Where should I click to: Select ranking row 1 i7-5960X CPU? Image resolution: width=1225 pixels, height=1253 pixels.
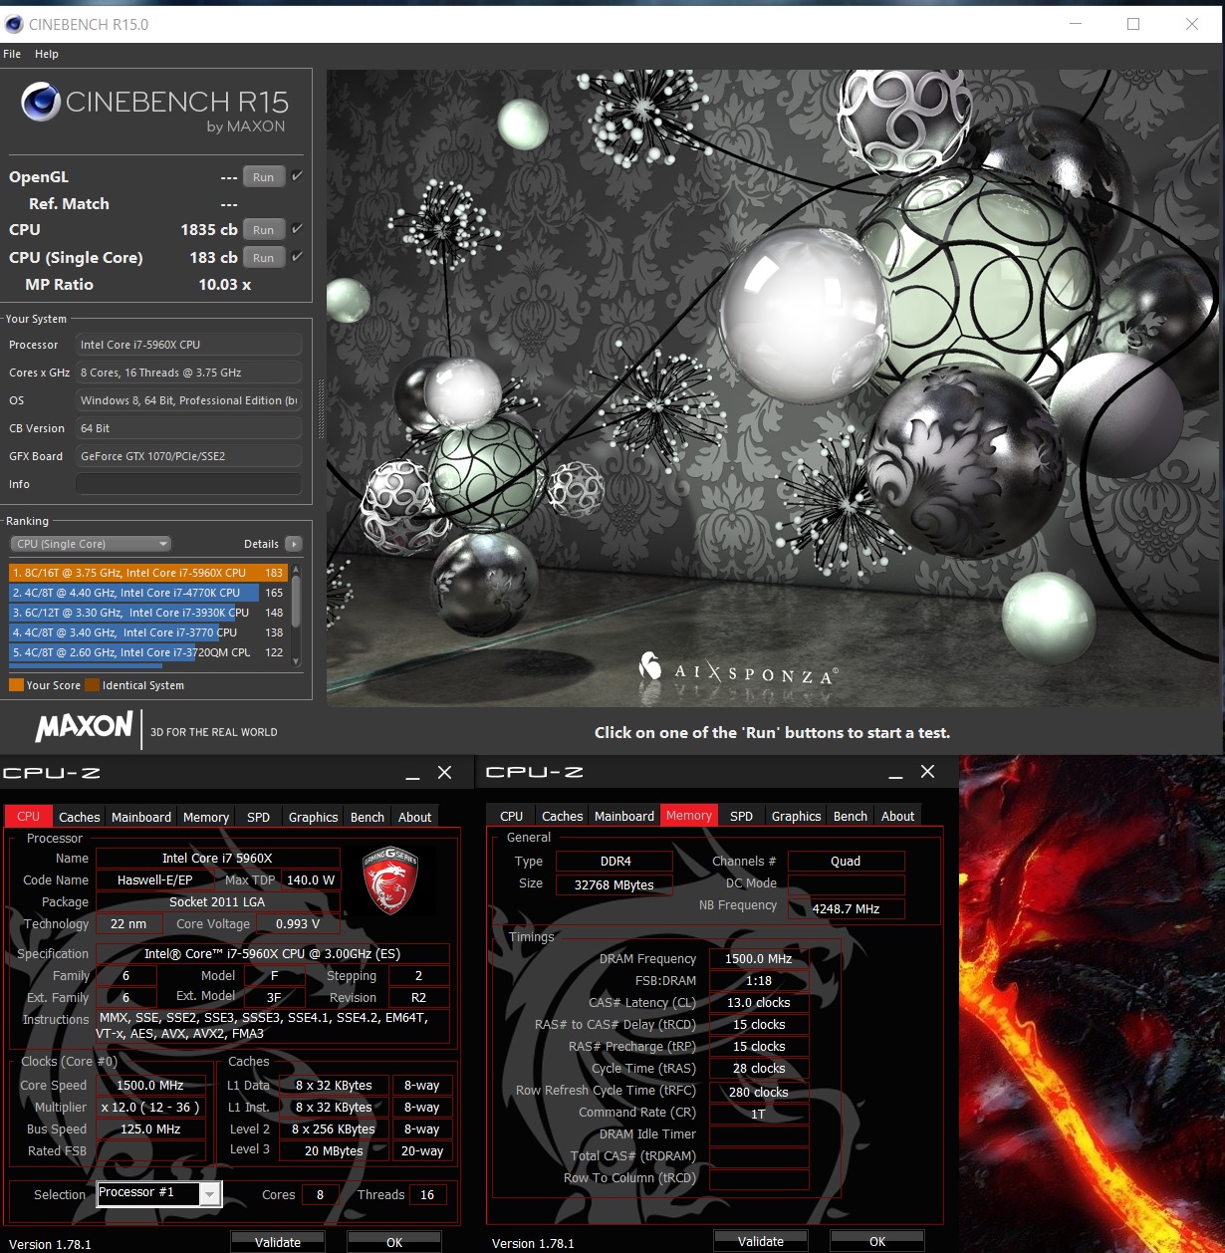(x=148, y=573)
